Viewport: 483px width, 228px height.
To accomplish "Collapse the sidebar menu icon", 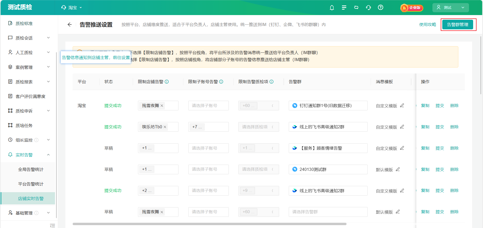I will tap(52, 225).
